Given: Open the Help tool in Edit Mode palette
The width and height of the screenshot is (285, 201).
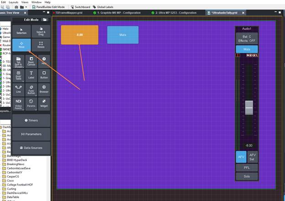Looking at the screenshot, I should [x=44, y=62].
